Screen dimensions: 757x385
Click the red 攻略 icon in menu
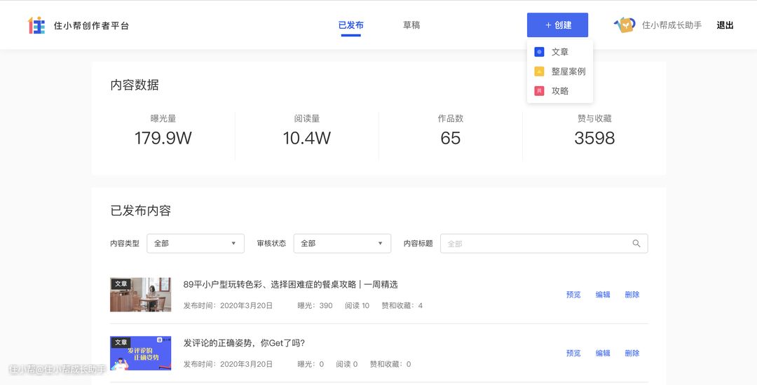pos(539,91)
